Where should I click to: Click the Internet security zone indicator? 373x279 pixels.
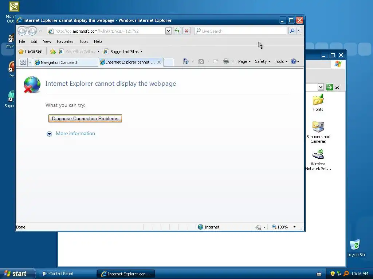point(209,227)
